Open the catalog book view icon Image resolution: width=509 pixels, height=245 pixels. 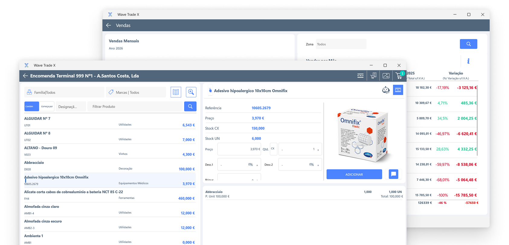point(176,92)
